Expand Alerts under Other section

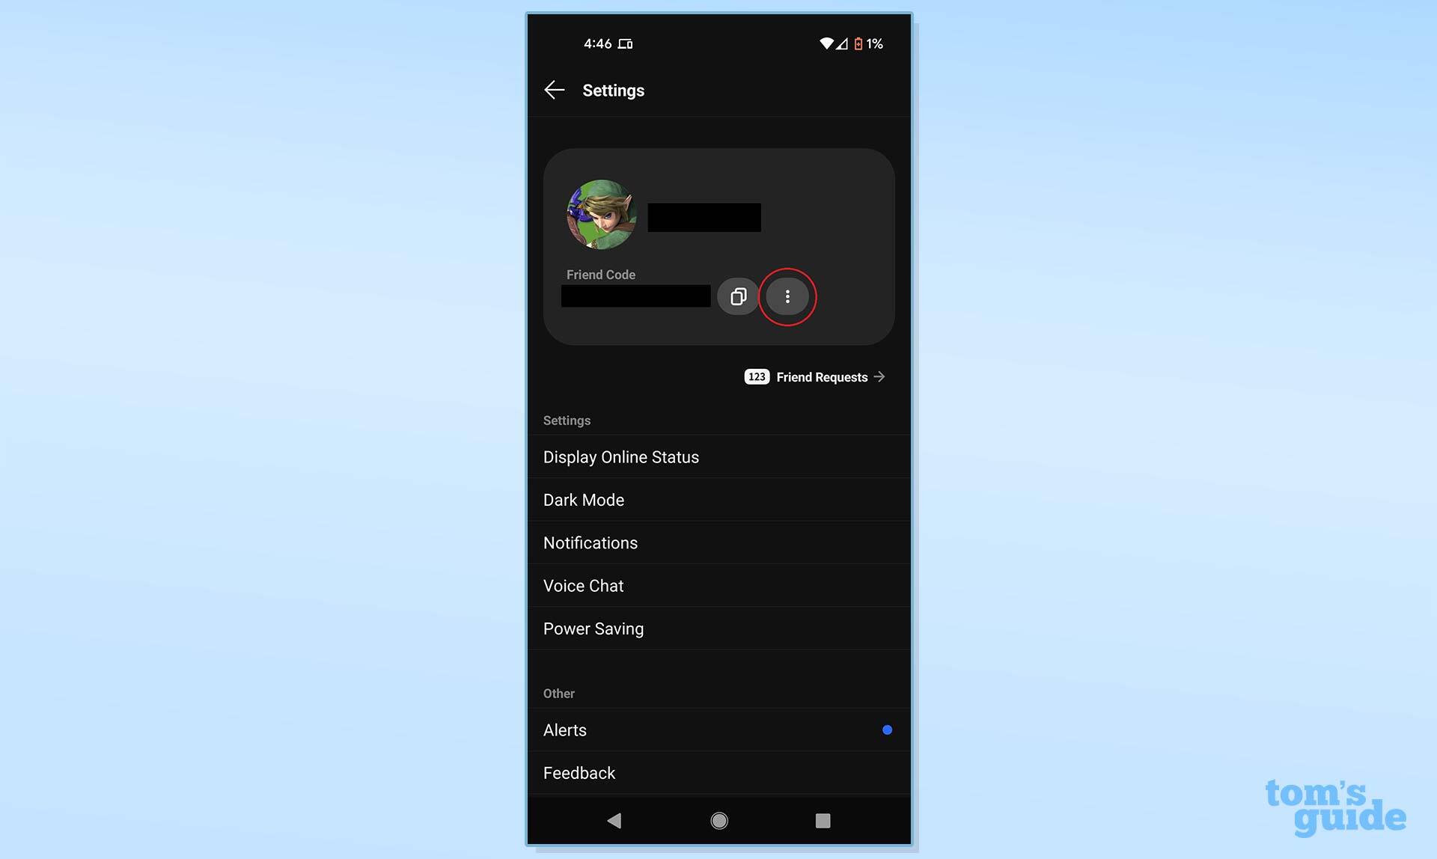click(719, 730)
